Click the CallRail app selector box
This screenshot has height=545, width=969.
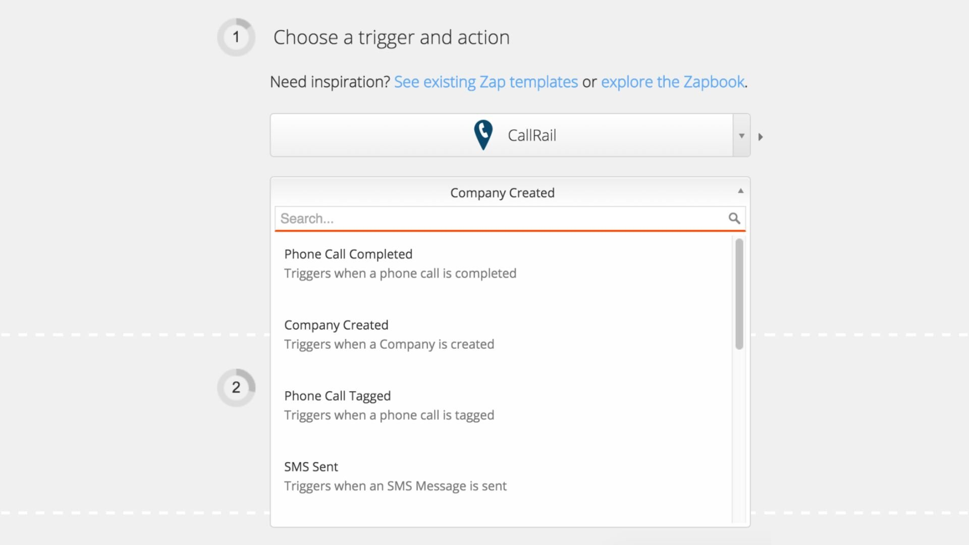coord(510,135)
